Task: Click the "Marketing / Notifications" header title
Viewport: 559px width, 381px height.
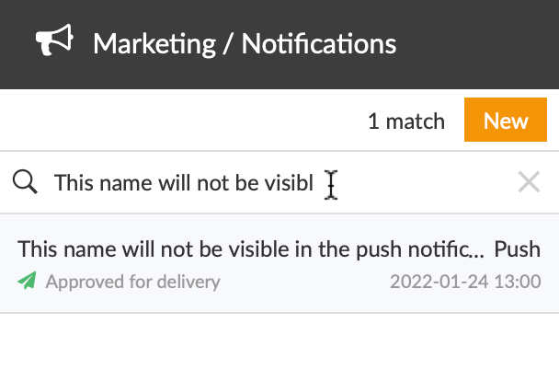Action: tap(245, 43)
